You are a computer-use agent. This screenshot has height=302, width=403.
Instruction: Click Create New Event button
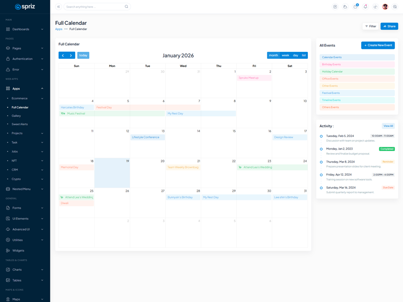378,45
